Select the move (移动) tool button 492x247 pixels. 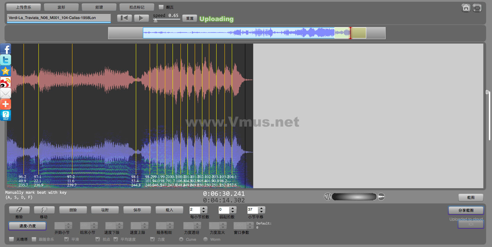click(44, 210)
